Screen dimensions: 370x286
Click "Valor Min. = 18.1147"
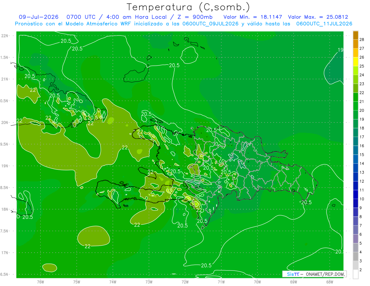(253, 17)
